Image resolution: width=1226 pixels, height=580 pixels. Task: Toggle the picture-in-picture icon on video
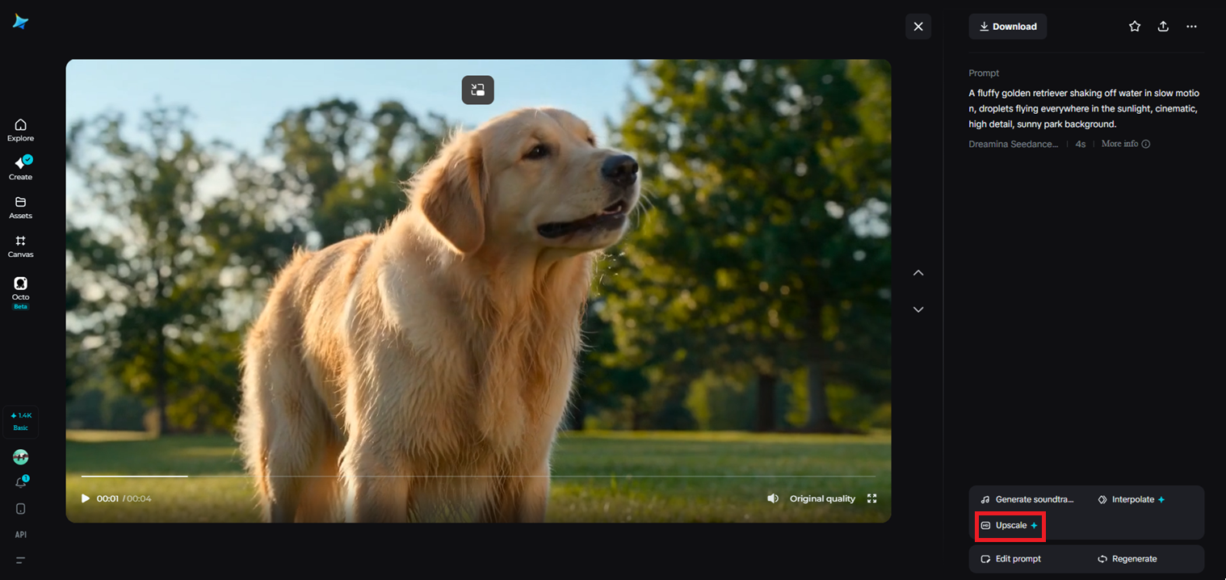[x=478, y=90]
